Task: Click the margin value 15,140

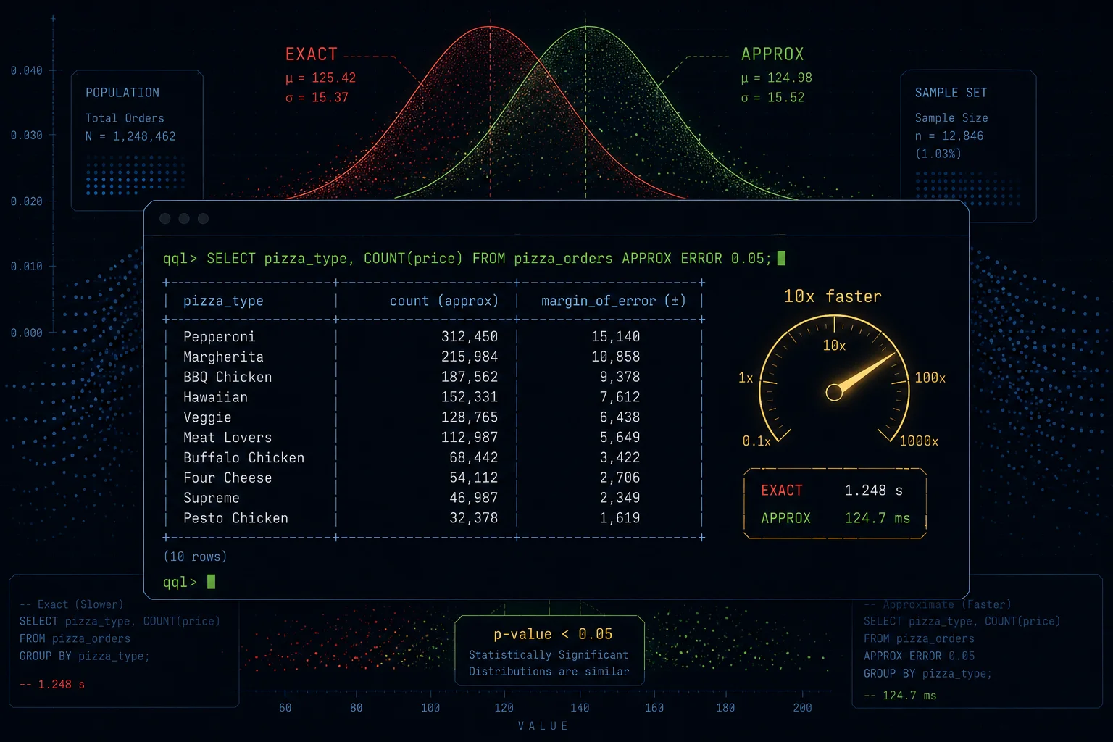Action: [615, 337]
